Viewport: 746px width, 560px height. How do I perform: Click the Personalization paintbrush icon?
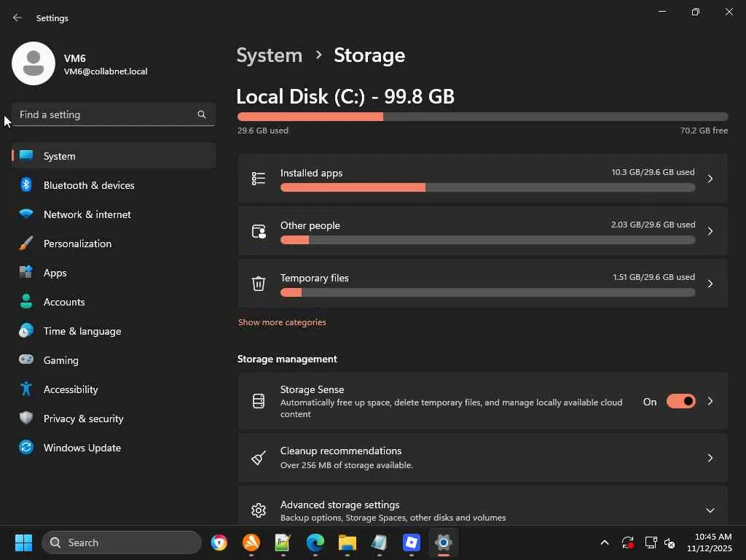(x=26, y=244)
